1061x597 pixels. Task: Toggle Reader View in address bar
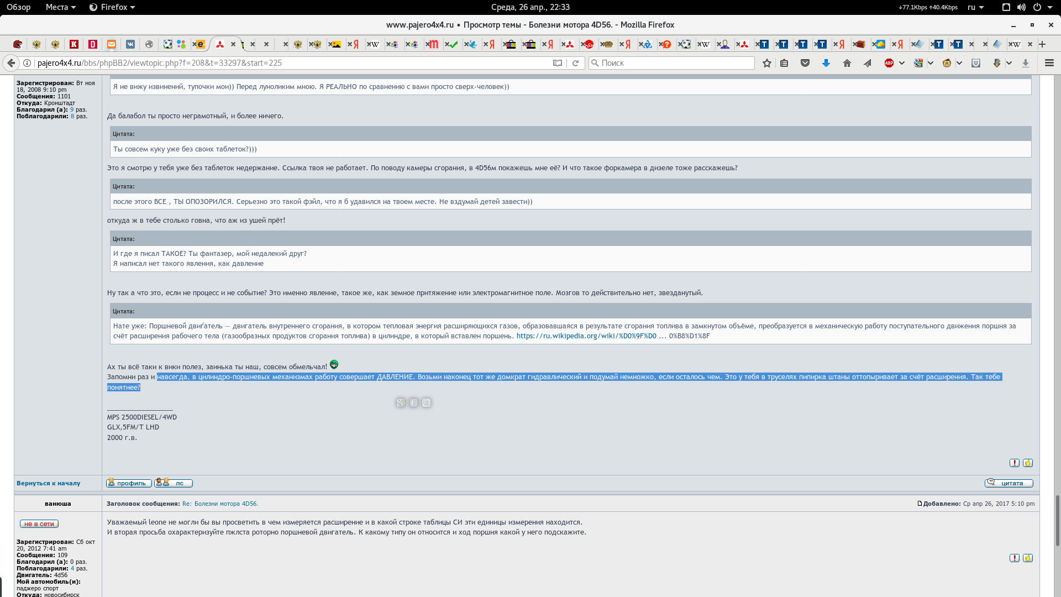(558, 63)
